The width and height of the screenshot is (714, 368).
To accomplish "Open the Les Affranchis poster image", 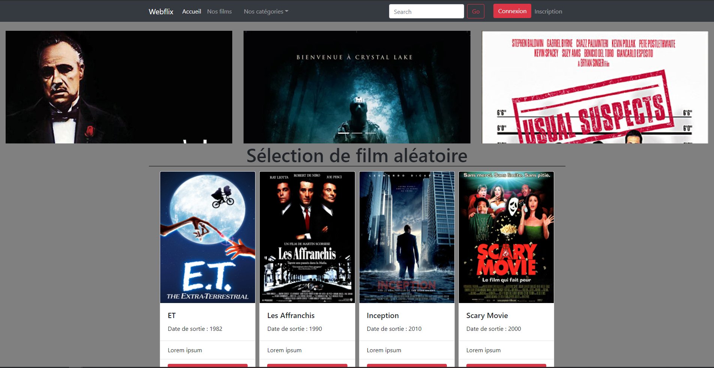I will (x=307, y=237).
